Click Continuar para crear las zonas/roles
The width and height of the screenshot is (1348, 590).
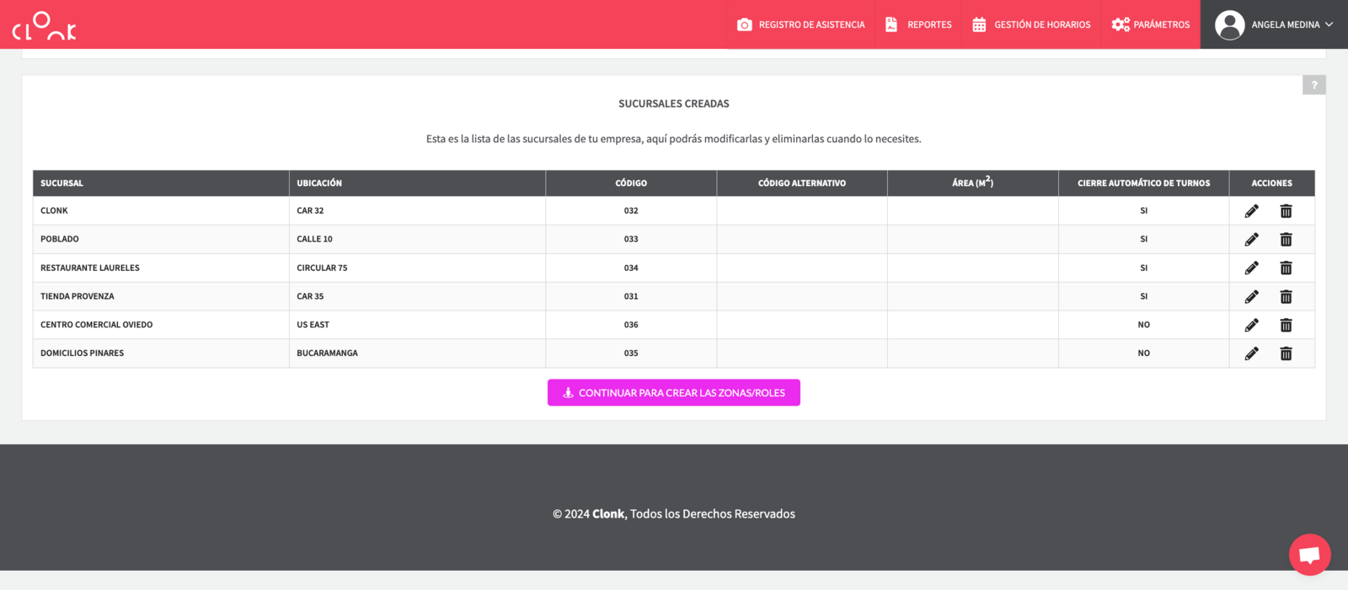coord(673,393)
